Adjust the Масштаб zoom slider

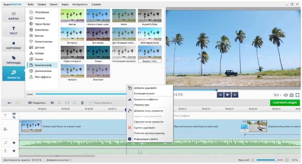pos(276,160)
